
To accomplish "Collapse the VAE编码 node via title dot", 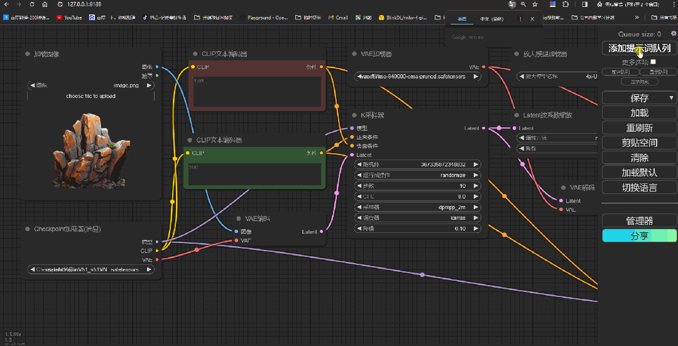I will (238, 219).
